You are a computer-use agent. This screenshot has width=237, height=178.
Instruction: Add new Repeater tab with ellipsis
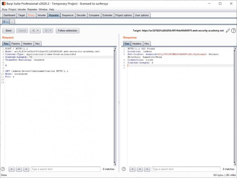tap(12, 22)
